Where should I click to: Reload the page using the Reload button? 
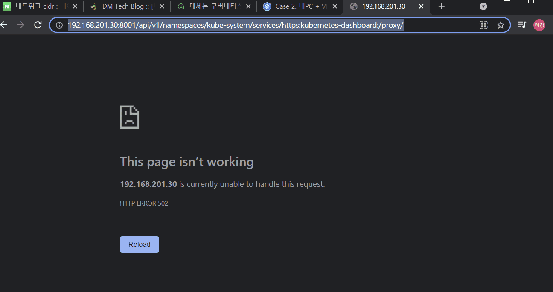[140, 244]
